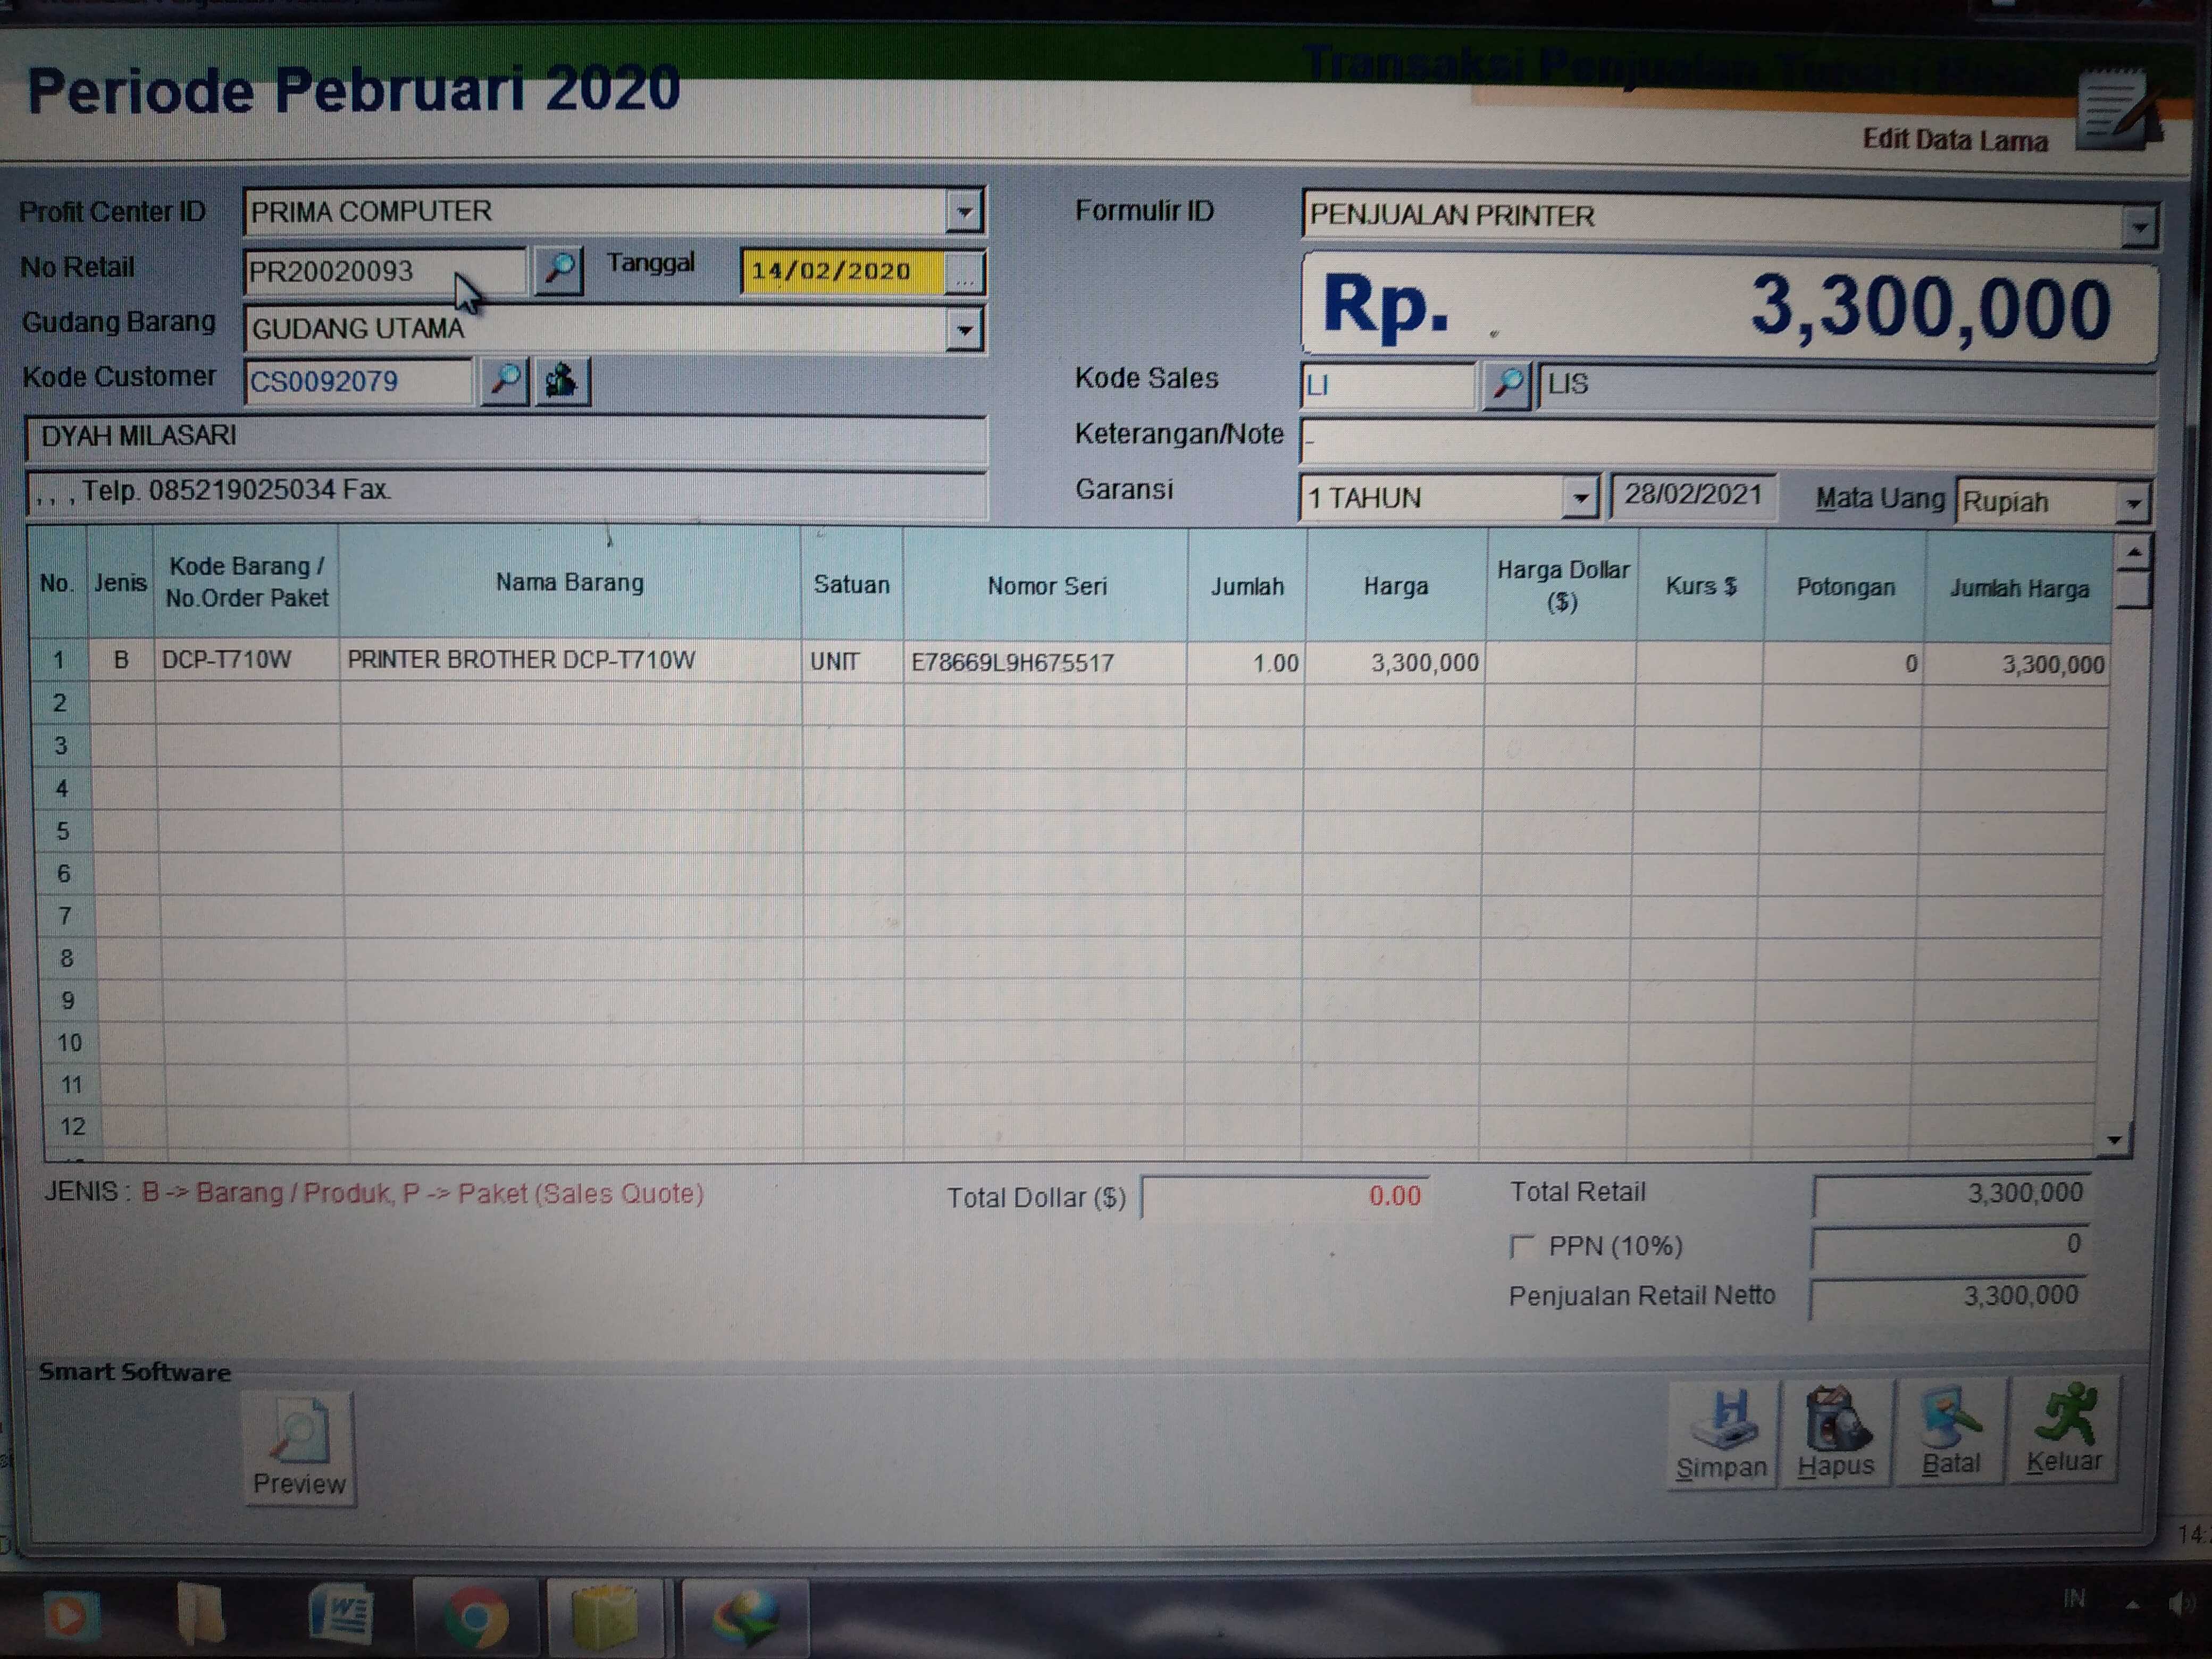Viewport: 2212px width, 1659px height.
Task: Click the customer person icon button
Action: click(x=562, y=381)
